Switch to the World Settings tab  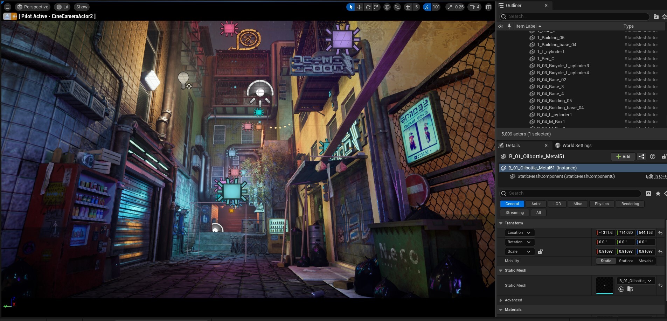tap(576, 145)
